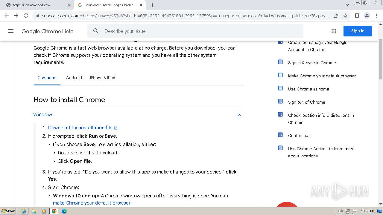View site information lock icon

[x=38, y=16]
